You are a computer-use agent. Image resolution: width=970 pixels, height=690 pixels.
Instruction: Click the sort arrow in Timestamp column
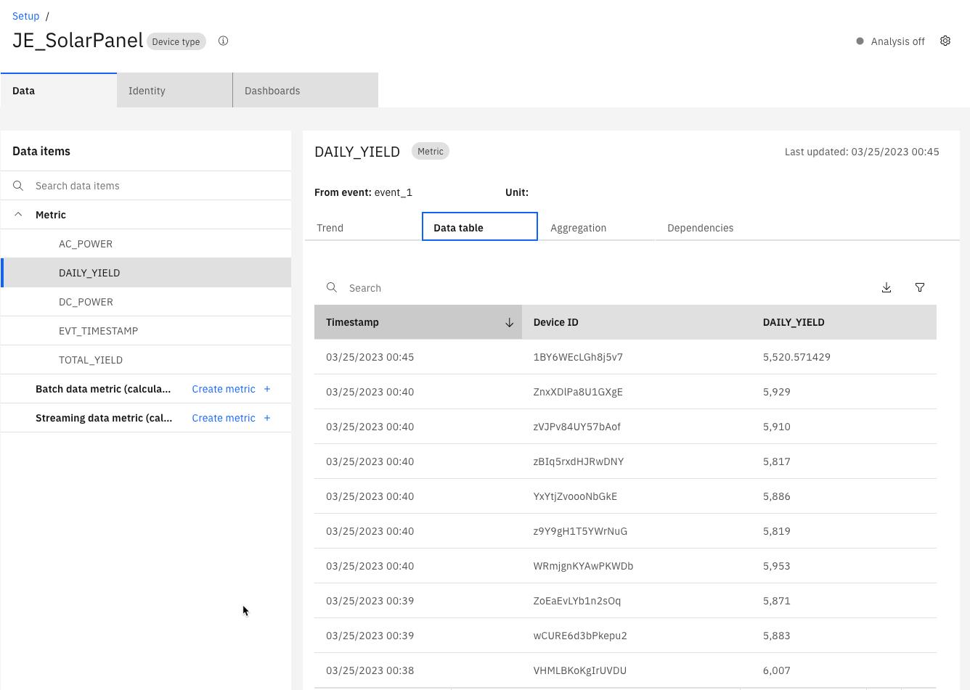509,322
